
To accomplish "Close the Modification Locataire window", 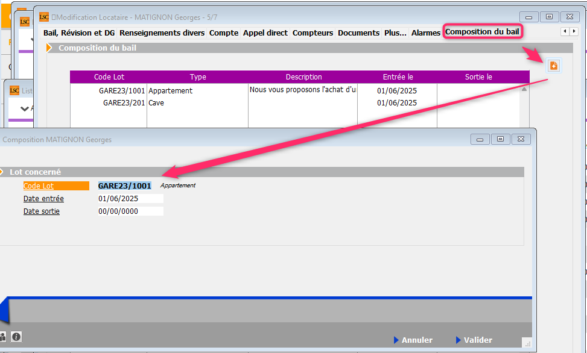I will click(570, 17).
